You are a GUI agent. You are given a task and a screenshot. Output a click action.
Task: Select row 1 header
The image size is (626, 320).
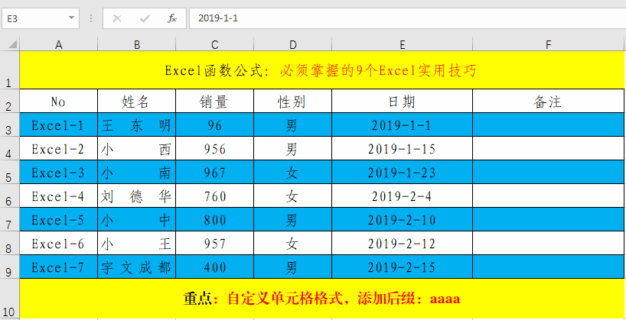pos(10,70)
